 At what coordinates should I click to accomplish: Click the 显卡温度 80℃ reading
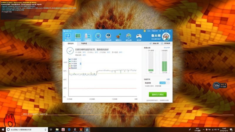point(117,52)
